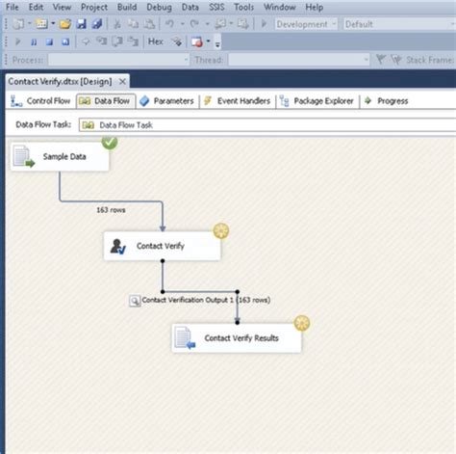Expand the New Project icon's dropdown arrow

click(29, 24)
